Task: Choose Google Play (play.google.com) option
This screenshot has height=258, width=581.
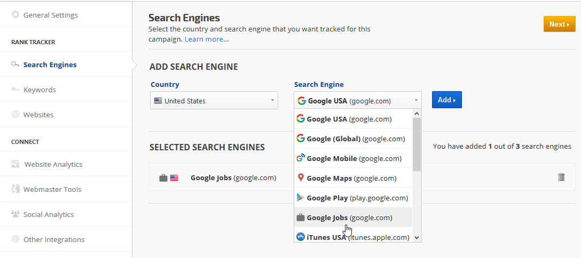Action: [357, 198]
